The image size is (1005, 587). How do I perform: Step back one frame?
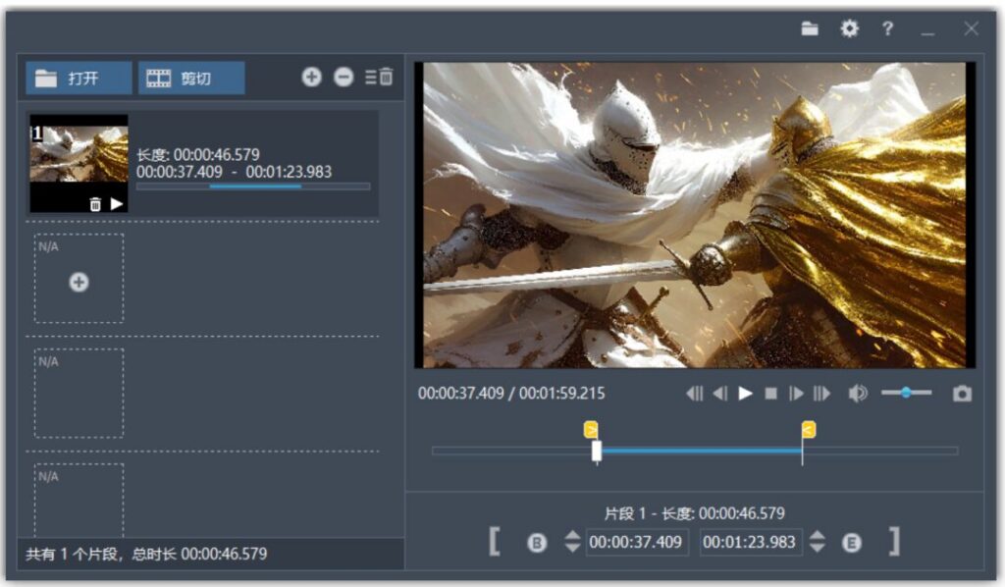point(719,393)
